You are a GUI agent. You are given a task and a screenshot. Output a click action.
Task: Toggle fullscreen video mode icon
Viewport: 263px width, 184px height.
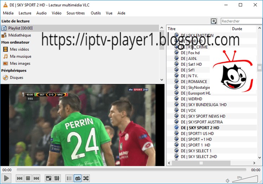(x=49, y=178)
